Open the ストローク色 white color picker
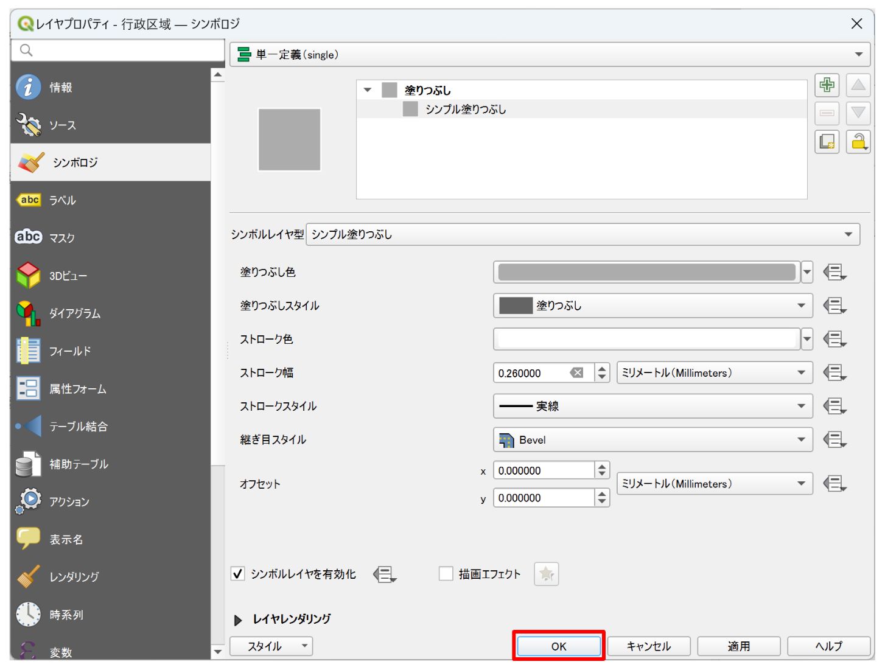This screenshot has height=667, width=885. click(x=646, y=339)
